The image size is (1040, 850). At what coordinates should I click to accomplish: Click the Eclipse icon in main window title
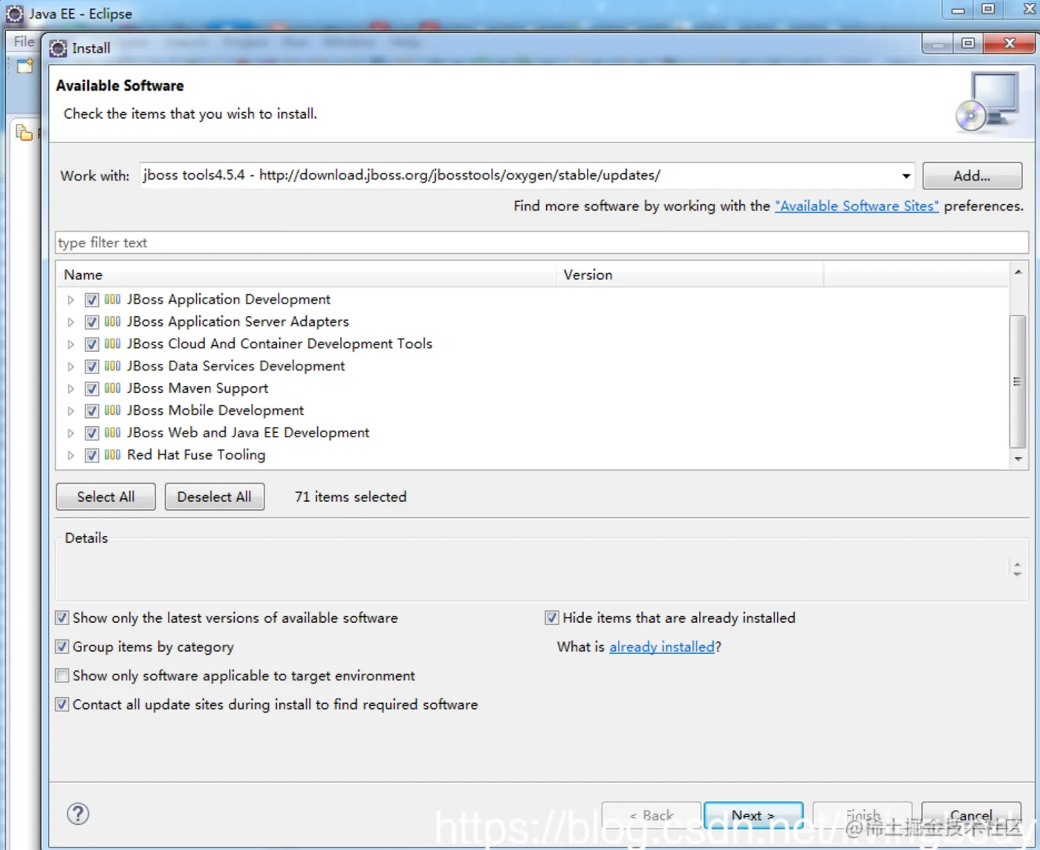15,13
